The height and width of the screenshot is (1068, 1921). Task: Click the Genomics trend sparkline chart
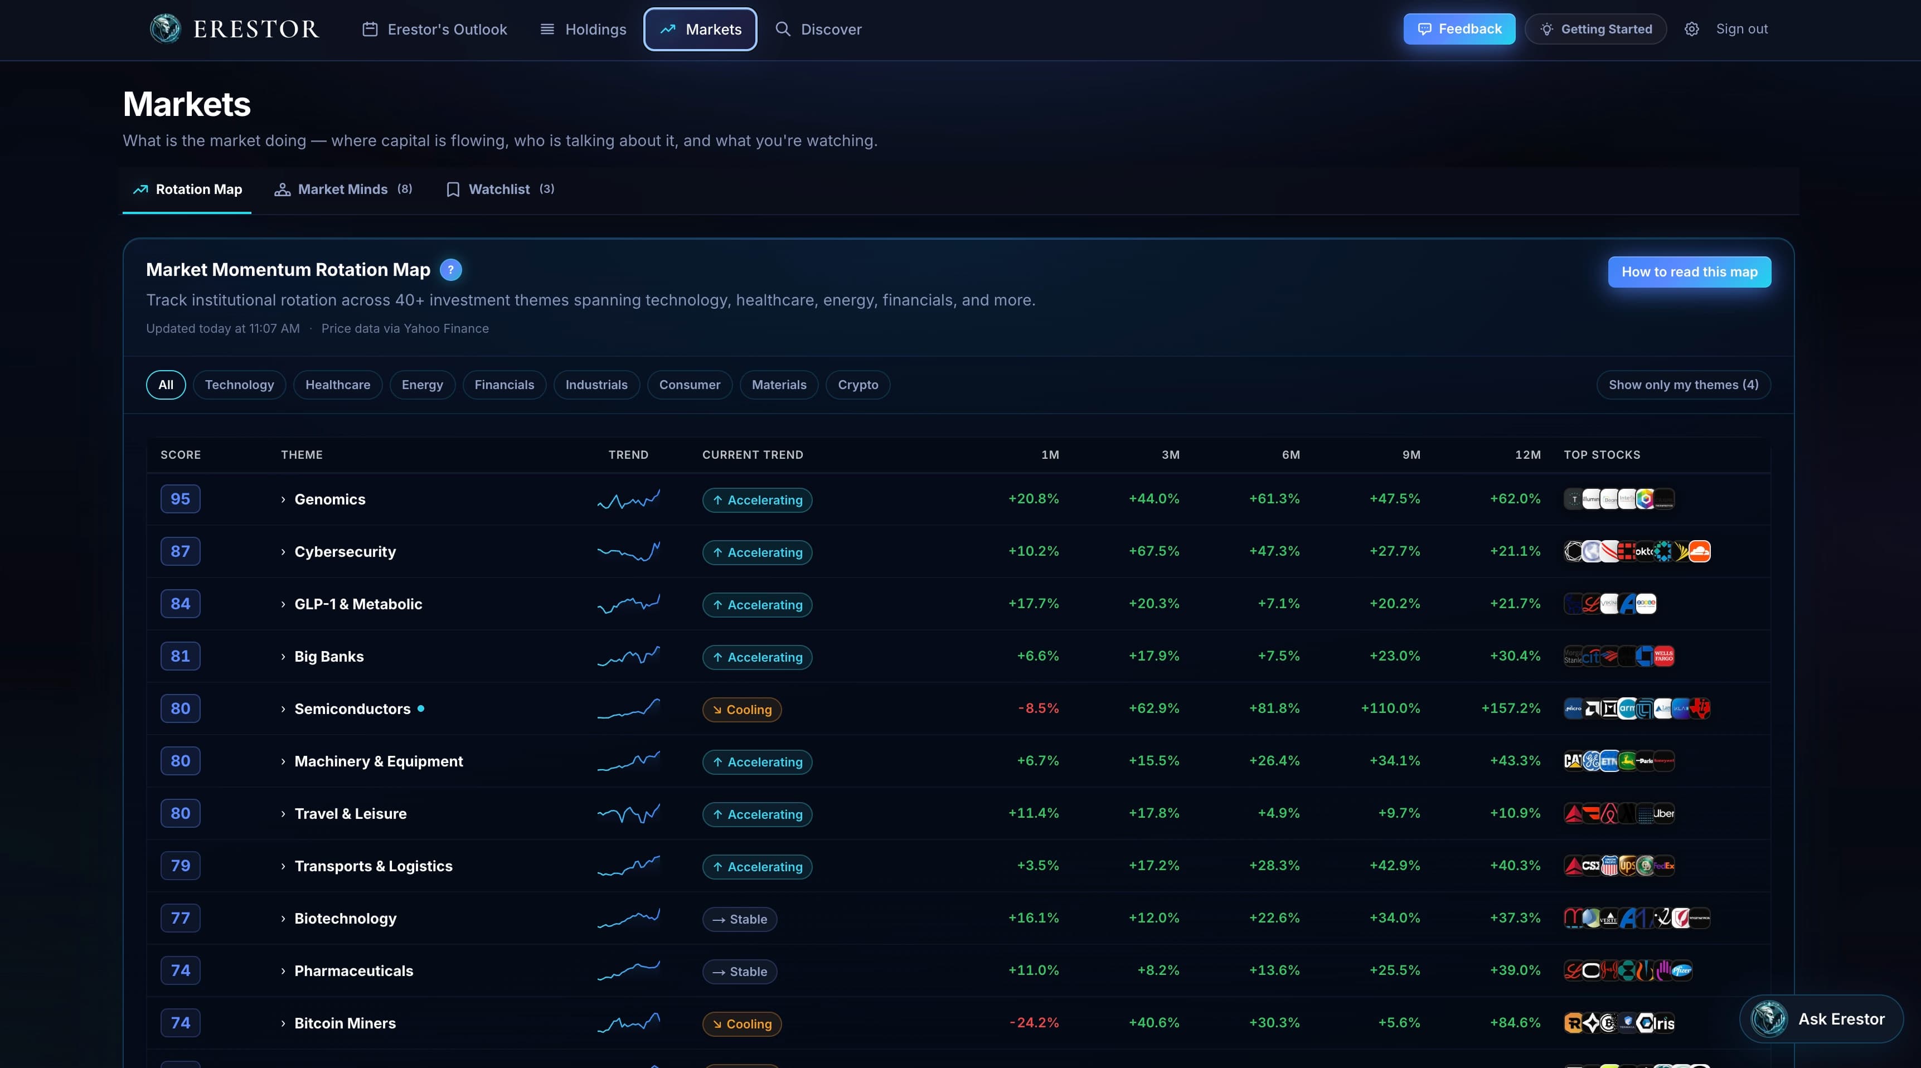[x=629, y=499]
